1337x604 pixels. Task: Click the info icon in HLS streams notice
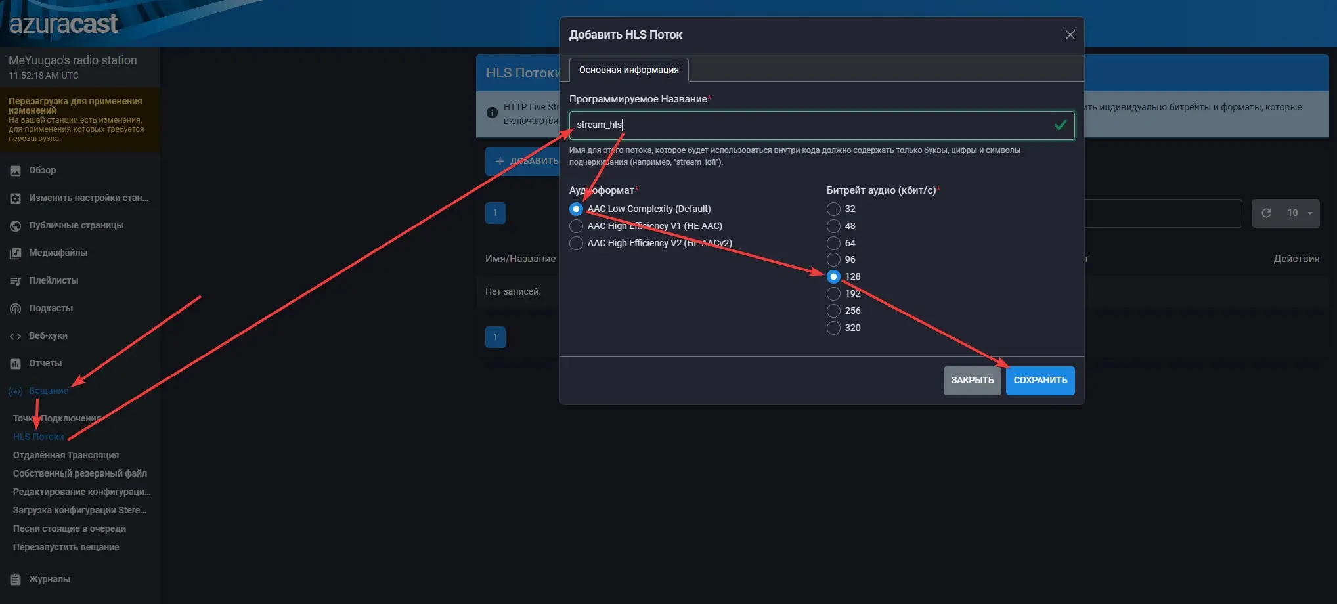coord(492,112)
